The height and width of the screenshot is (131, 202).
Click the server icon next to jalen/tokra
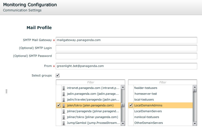coord(64,105)
